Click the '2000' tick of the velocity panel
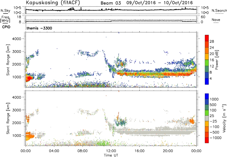The width and height of the screenshot is (227, 157). click(x=17, y=123)
